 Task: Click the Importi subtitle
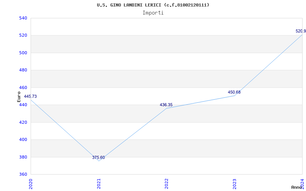(153, 13)
